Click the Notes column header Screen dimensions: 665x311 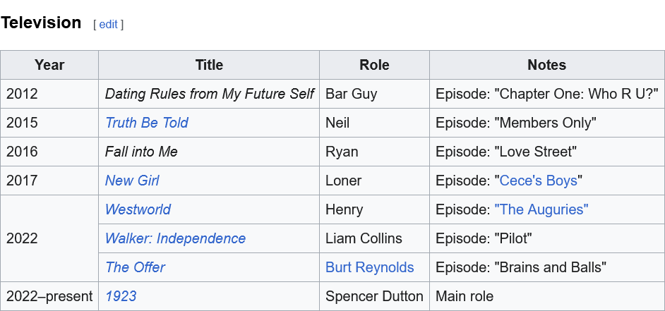click(x=546, y=65)
